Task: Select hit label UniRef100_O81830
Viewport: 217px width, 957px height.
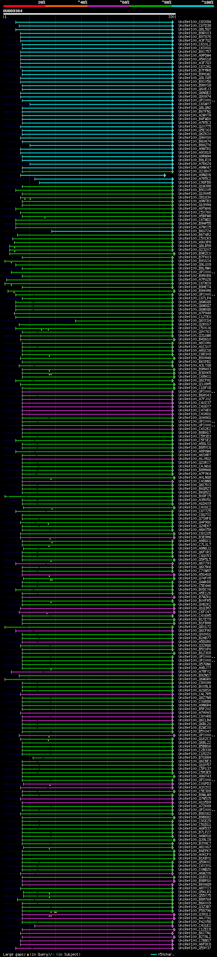Action: coord(195,197)
